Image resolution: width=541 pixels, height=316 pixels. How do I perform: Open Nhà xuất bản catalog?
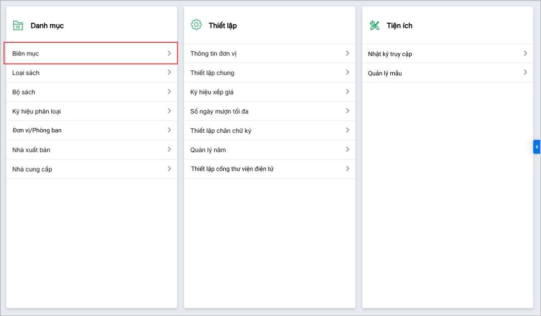31,150
